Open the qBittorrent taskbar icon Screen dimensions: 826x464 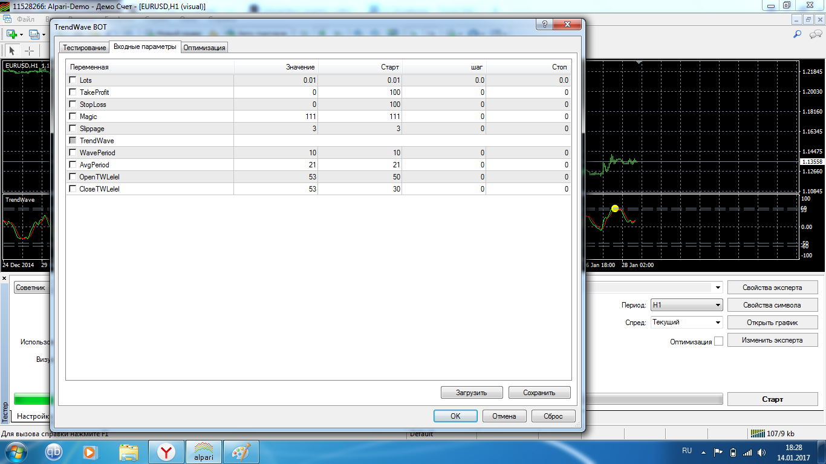[x=54, y=452]
